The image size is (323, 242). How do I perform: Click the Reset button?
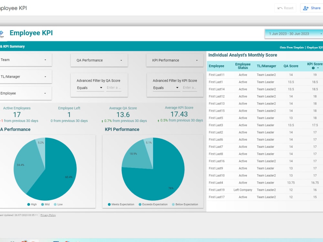pos(285,8)
